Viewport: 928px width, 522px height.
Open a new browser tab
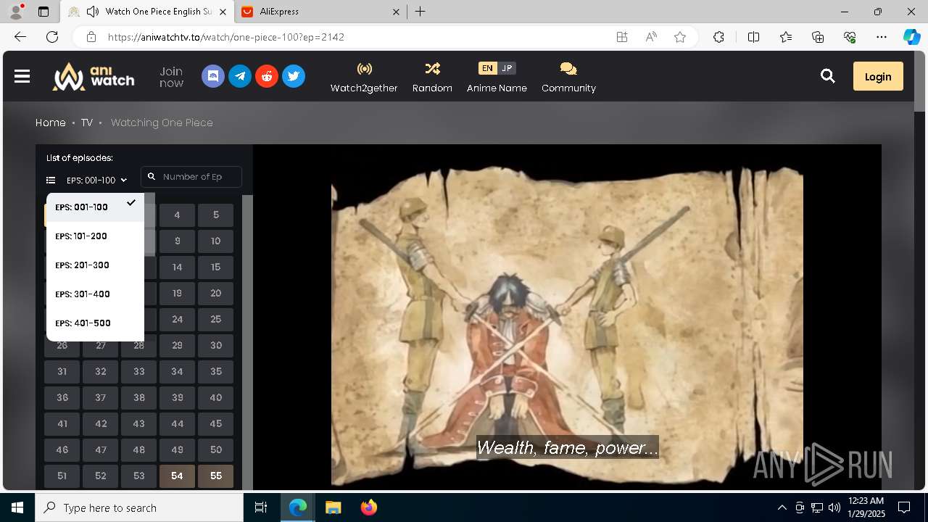pos(420,12)
